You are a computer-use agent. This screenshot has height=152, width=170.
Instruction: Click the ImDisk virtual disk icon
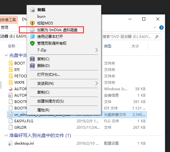(32, 30)
